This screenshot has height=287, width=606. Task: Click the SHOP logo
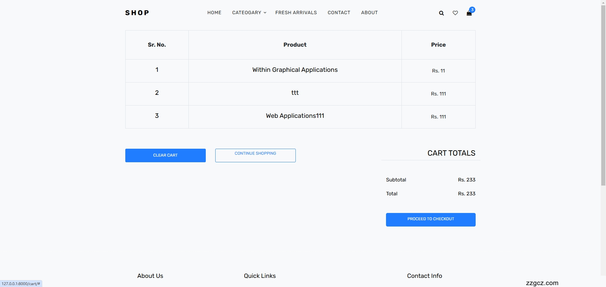pos(137,13)
